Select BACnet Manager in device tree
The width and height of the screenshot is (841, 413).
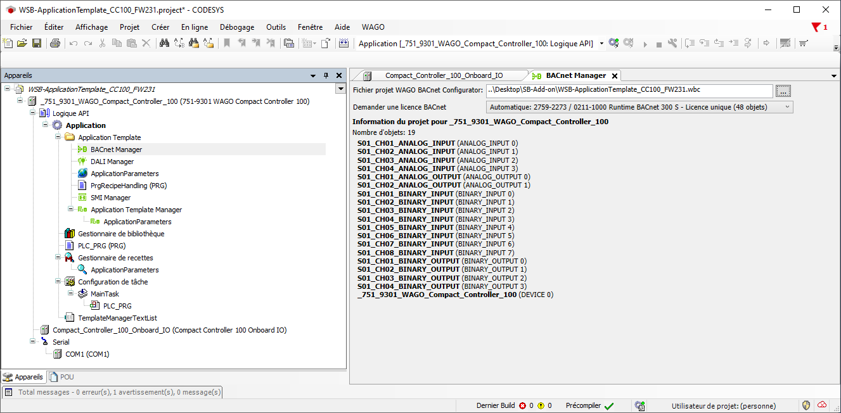coord(116,149)
